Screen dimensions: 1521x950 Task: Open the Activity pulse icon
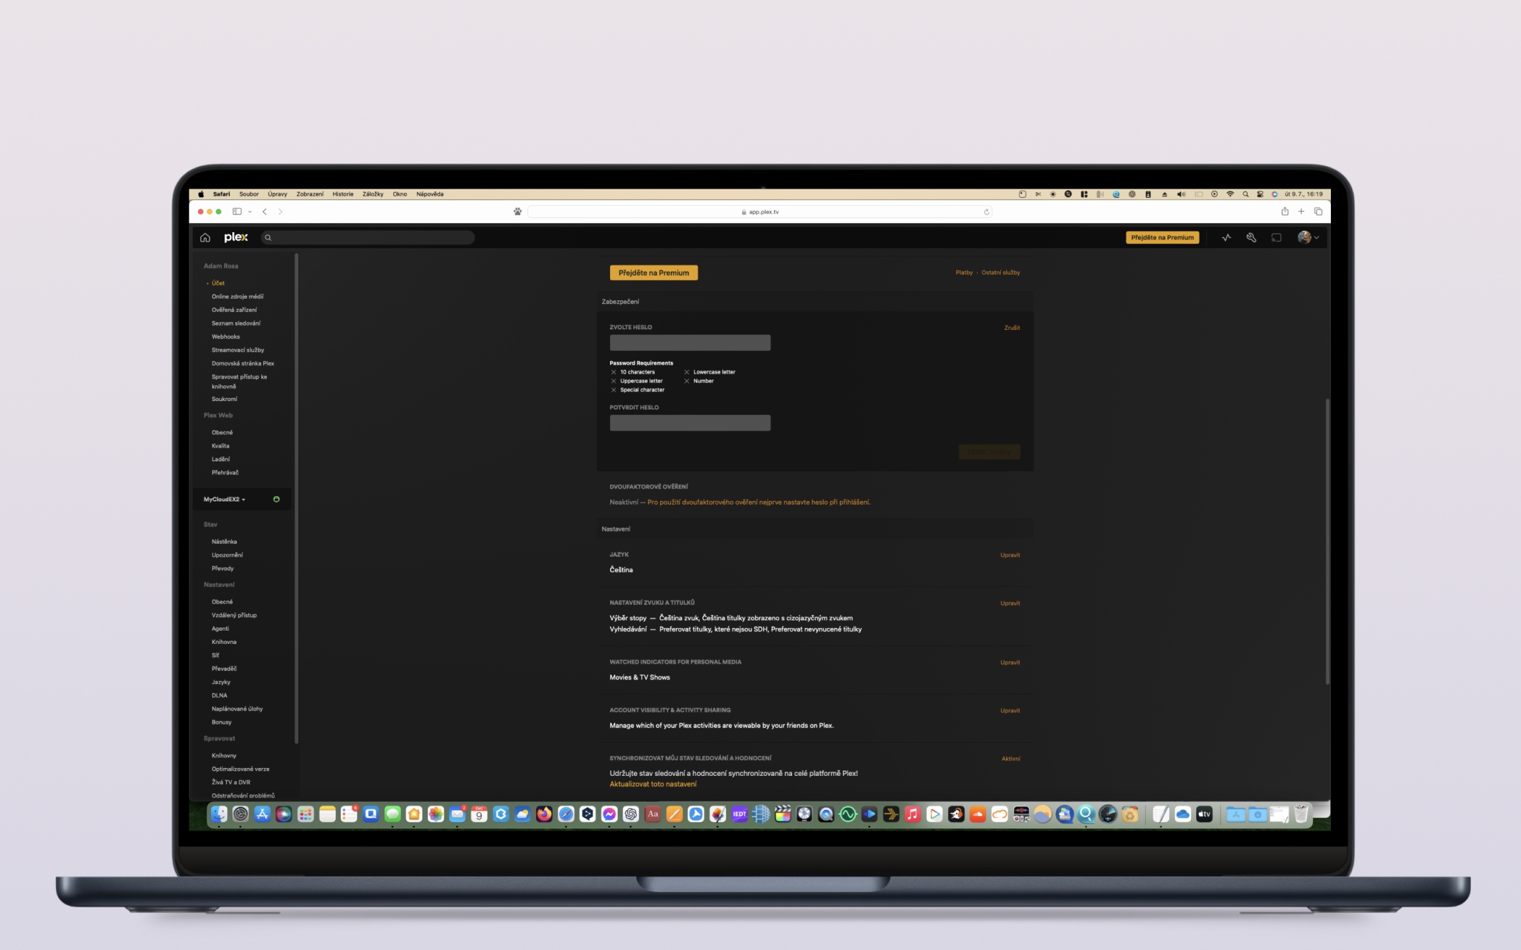click(x=1226, y=237)
